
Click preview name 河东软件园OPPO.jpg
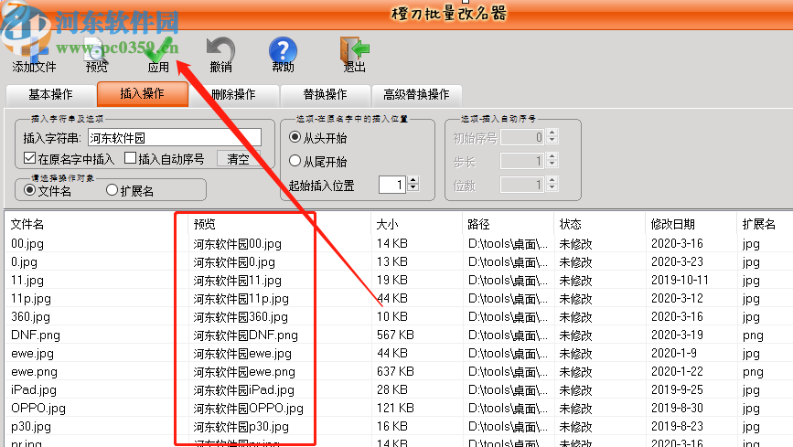click(248, 408)
